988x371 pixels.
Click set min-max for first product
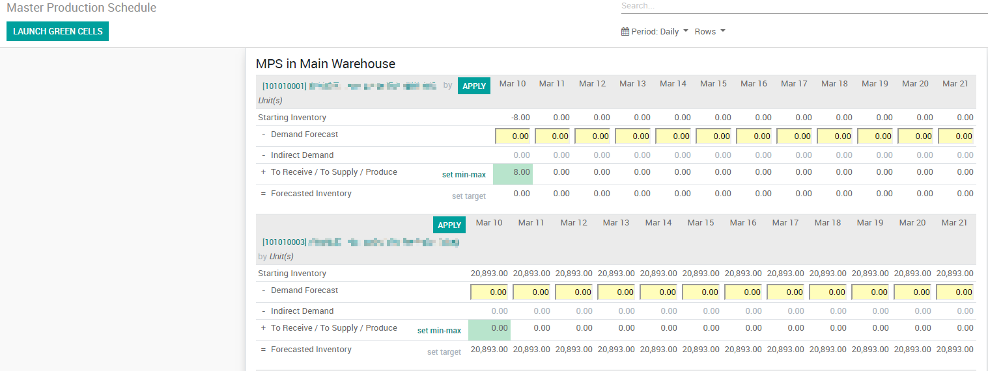coord(464,175)
